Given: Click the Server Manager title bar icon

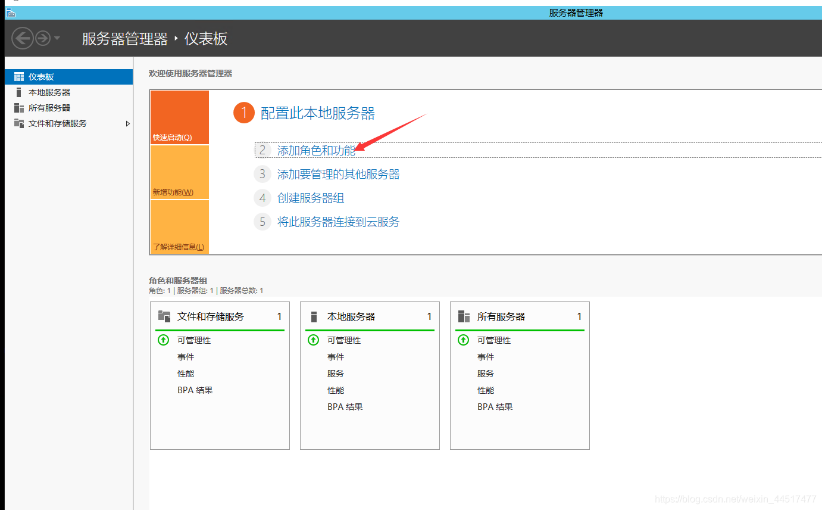Looking at the screenshot, I should coord(11,13).
